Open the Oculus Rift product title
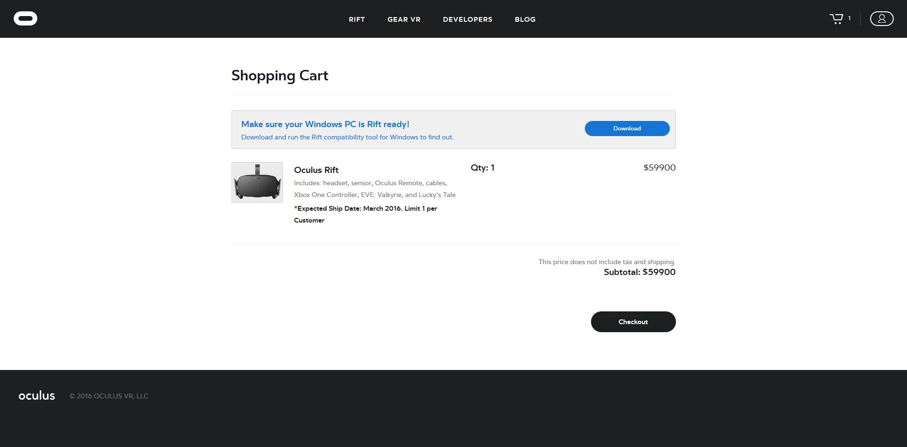 coord(316,170)
